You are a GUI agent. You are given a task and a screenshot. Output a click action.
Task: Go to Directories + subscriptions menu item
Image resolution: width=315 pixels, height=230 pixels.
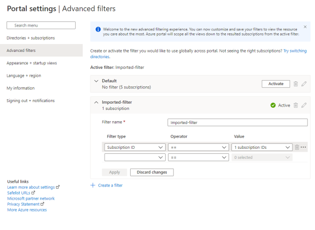(x=31, y=38)
